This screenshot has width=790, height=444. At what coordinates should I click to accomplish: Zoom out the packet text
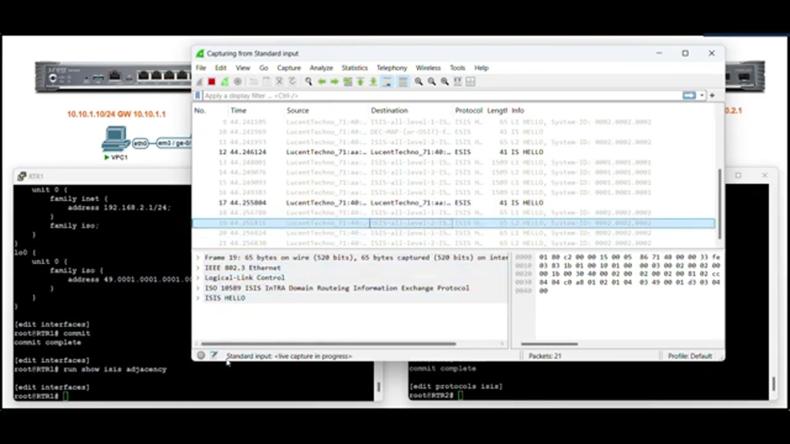(x=431, y=81)
